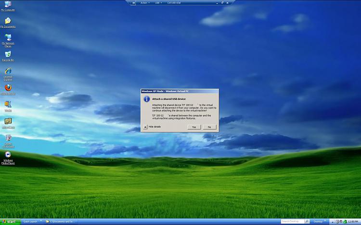Click No to cancel attaching device
361x225 pixels.
tap(209, 127)
